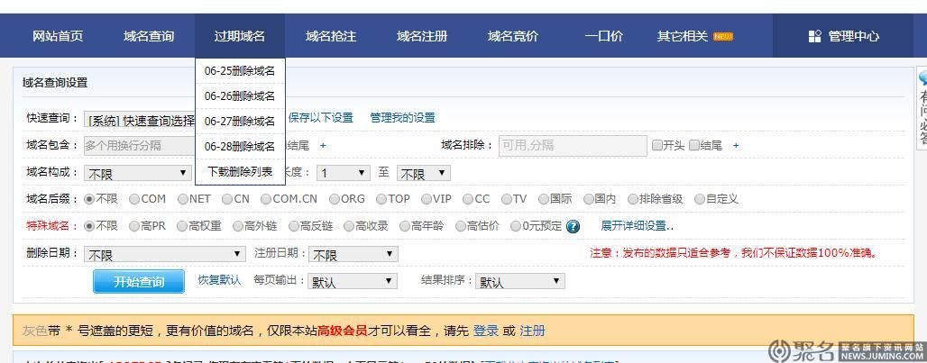Open minimum length dropdown showing 1

pos(344,173)
